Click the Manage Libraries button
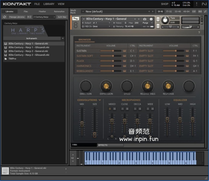This screenshot has width=209, height=181. tap(17, 17)
